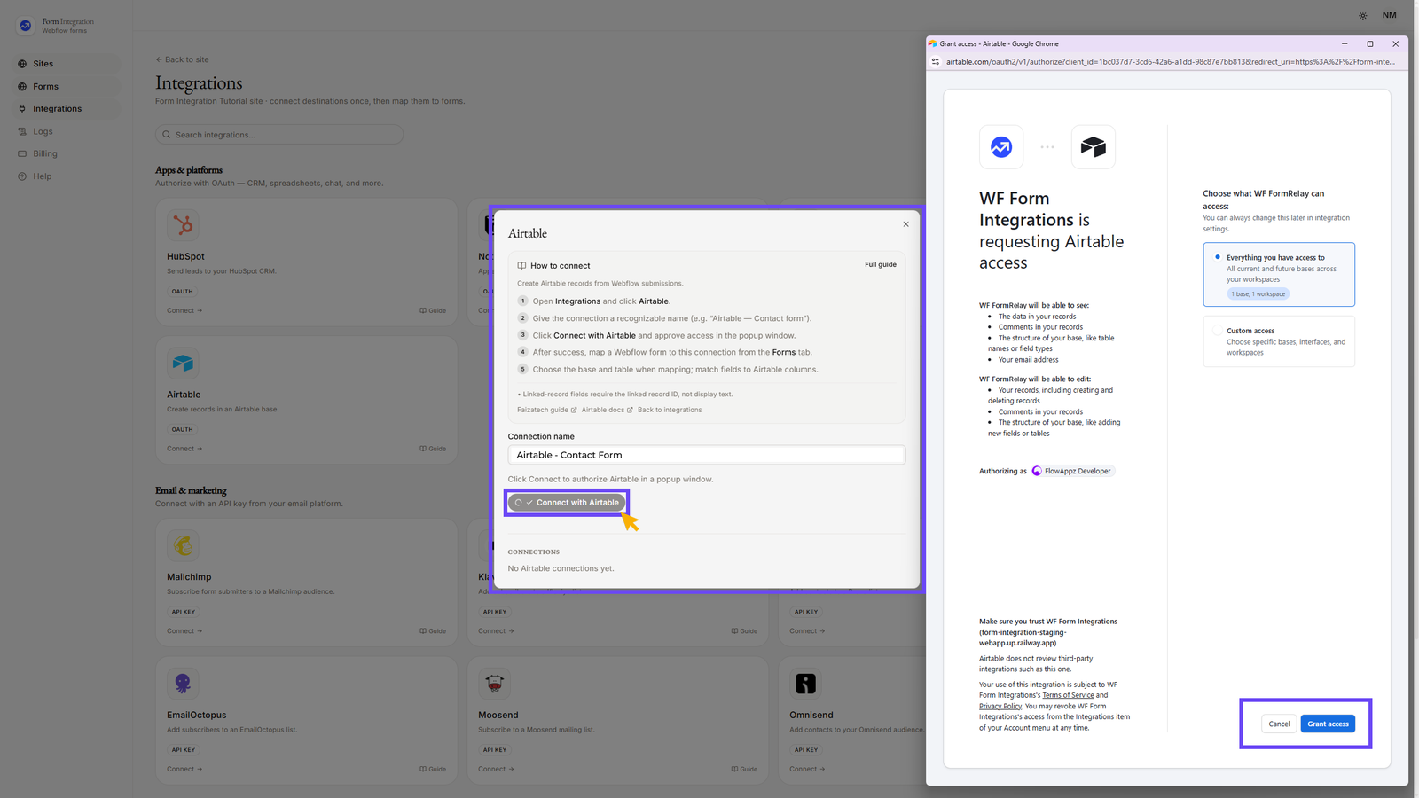Open Guide on the Mailchimp card

click(433, 631)
